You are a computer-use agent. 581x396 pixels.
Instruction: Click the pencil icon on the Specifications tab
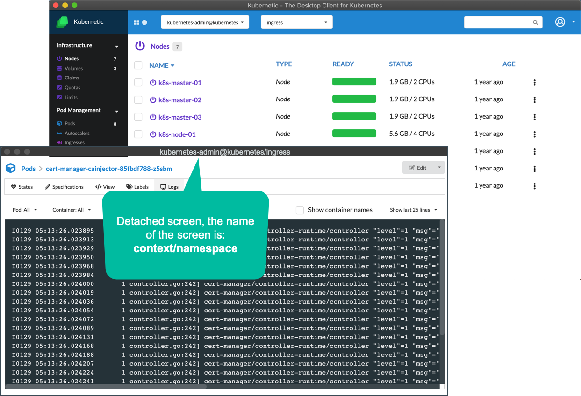pyautogui.click(x=48, y=187)
